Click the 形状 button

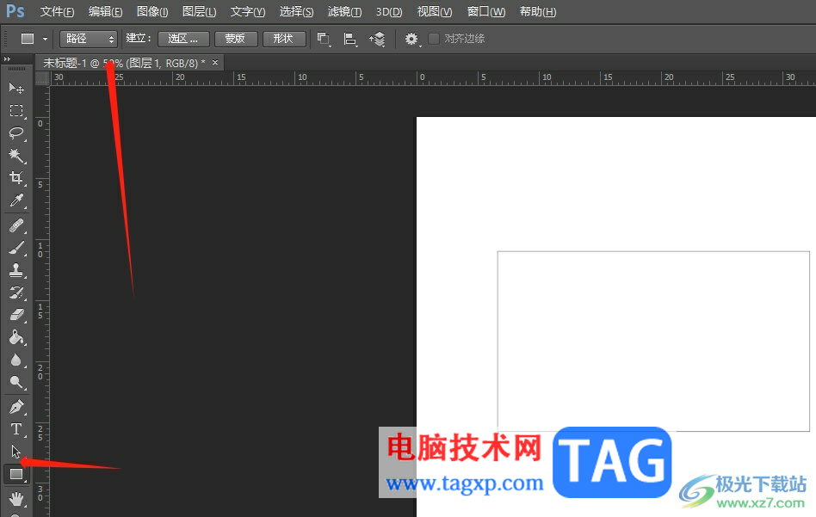pos(284,39)
